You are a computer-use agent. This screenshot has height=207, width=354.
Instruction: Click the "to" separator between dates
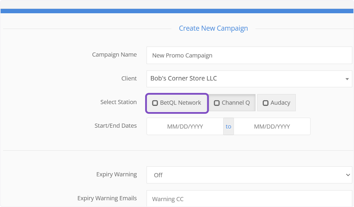coord(228,126)
